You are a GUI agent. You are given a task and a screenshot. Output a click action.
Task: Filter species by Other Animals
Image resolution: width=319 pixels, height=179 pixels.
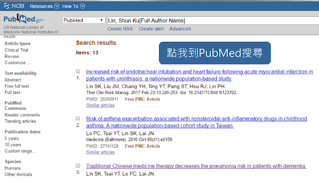[x=18, y=175]
